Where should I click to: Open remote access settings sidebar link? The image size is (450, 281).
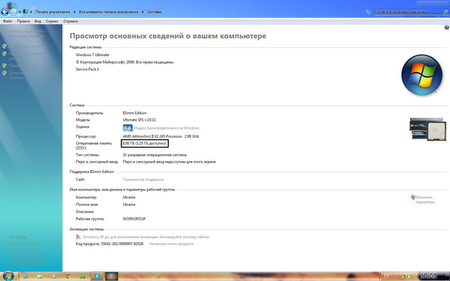click(x=28, y=55)
